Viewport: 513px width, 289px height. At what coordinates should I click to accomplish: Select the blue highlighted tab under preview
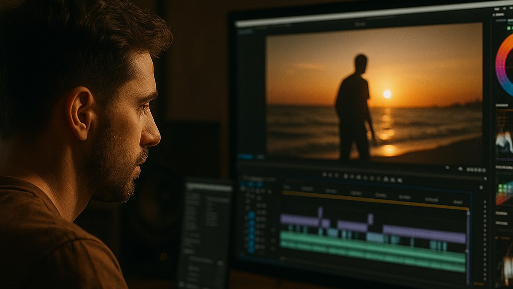tap(245, 157)
